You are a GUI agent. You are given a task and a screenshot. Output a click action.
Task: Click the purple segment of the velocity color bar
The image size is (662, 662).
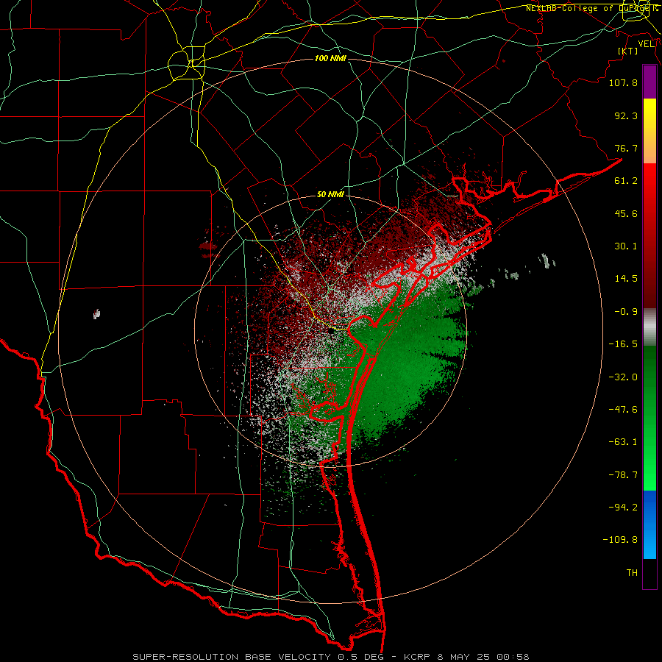[x=649, y=82]
